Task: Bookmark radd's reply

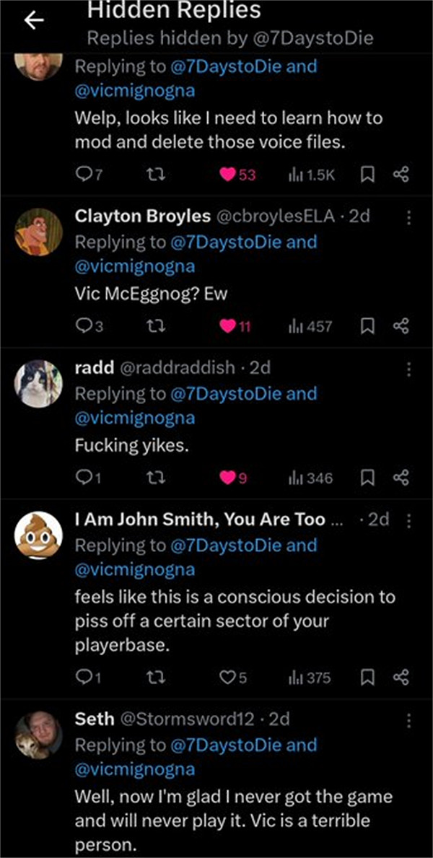Action: tap(367, 478)
